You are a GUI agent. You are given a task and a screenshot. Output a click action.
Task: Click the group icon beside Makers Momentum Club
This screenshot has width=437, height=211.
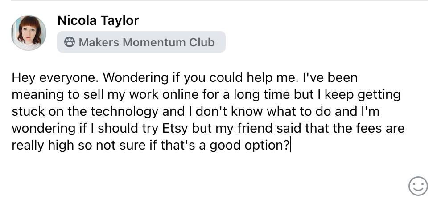(70, 42)
